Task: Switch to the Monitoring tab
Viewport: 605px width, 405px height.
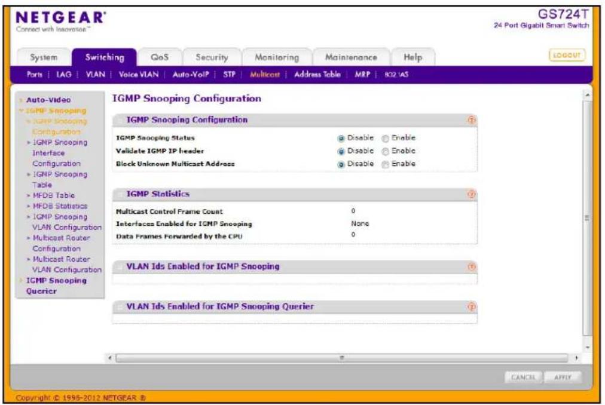Action: pos(277,57)
